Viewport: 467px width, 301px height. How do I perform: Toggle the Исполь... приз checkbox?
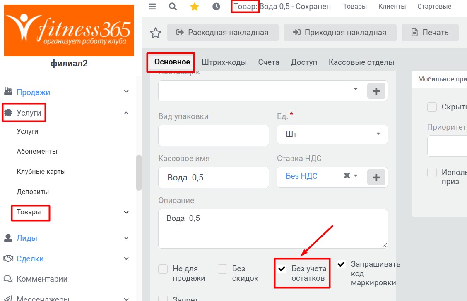click(x=432, y=173)
